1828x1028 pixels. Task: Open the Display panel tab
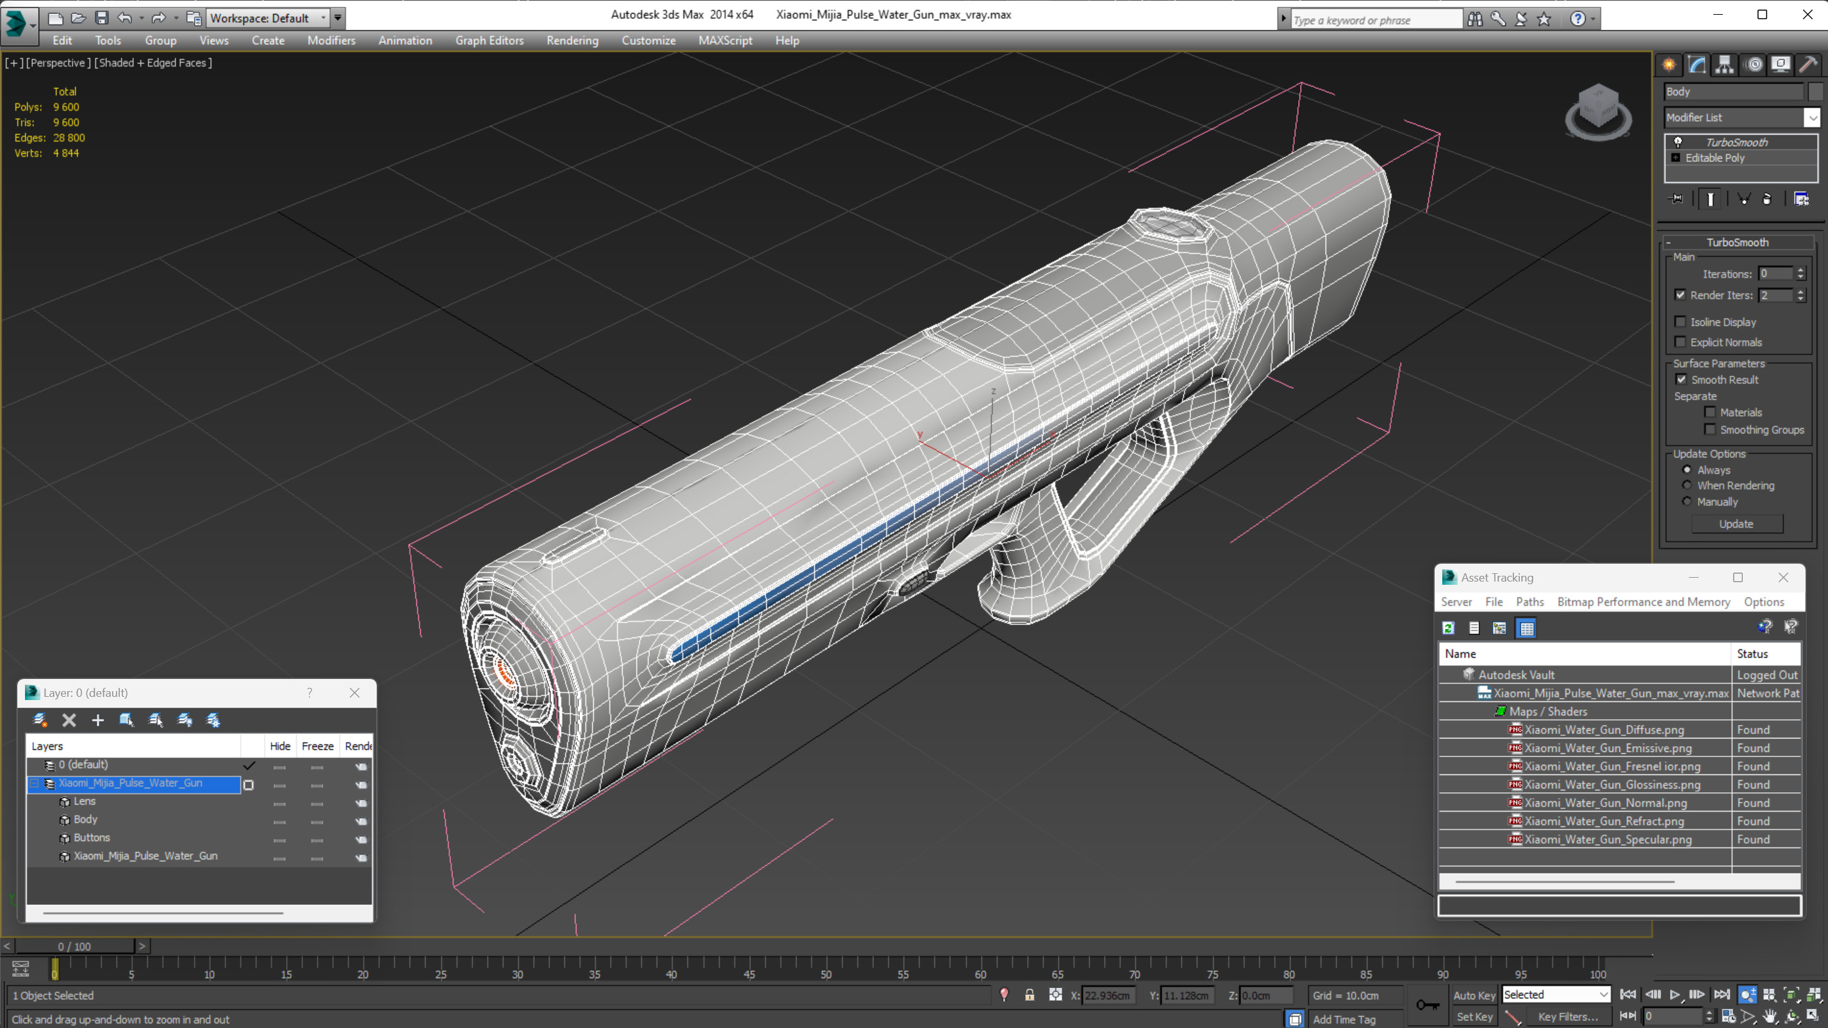click(1781, 65)
